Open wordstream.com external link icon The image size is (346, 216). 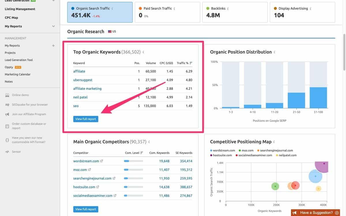[x=101, y=161]
